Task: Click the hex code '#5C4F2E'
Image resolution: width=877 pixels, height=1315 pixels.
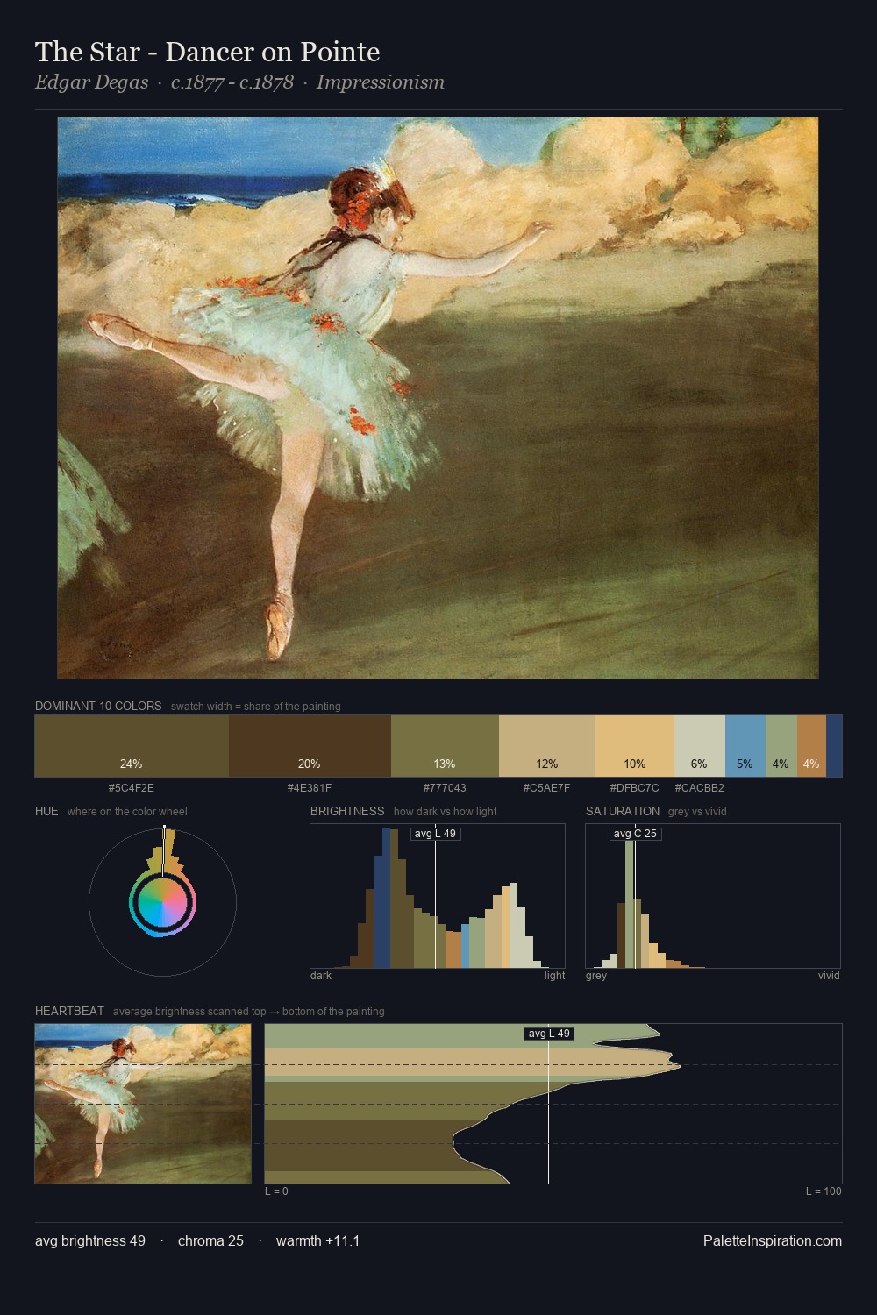Action: pyautogui.click(x=132, y=788)
